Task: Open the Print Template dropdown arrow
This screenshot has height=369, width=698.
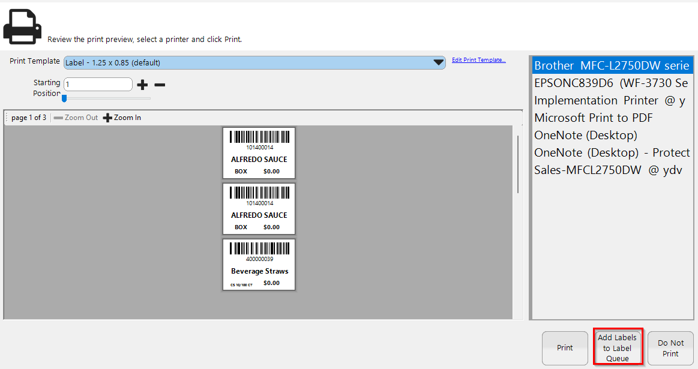Action: 438,62
